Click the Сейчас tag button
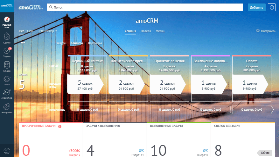This screenshot has height=157, width=279. [265, 153]
